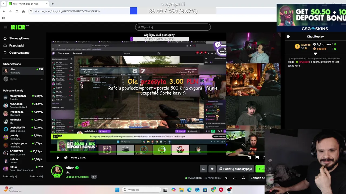Open recommended channel takuu
Screen dimensions: 346x194
[x=23, y=169]
